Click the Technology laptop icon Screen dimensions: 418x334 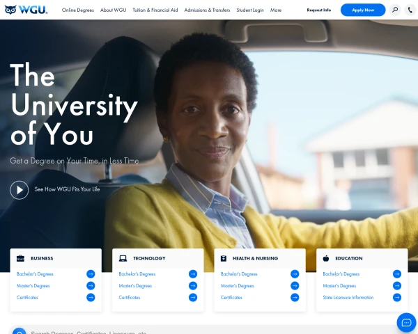123,258
